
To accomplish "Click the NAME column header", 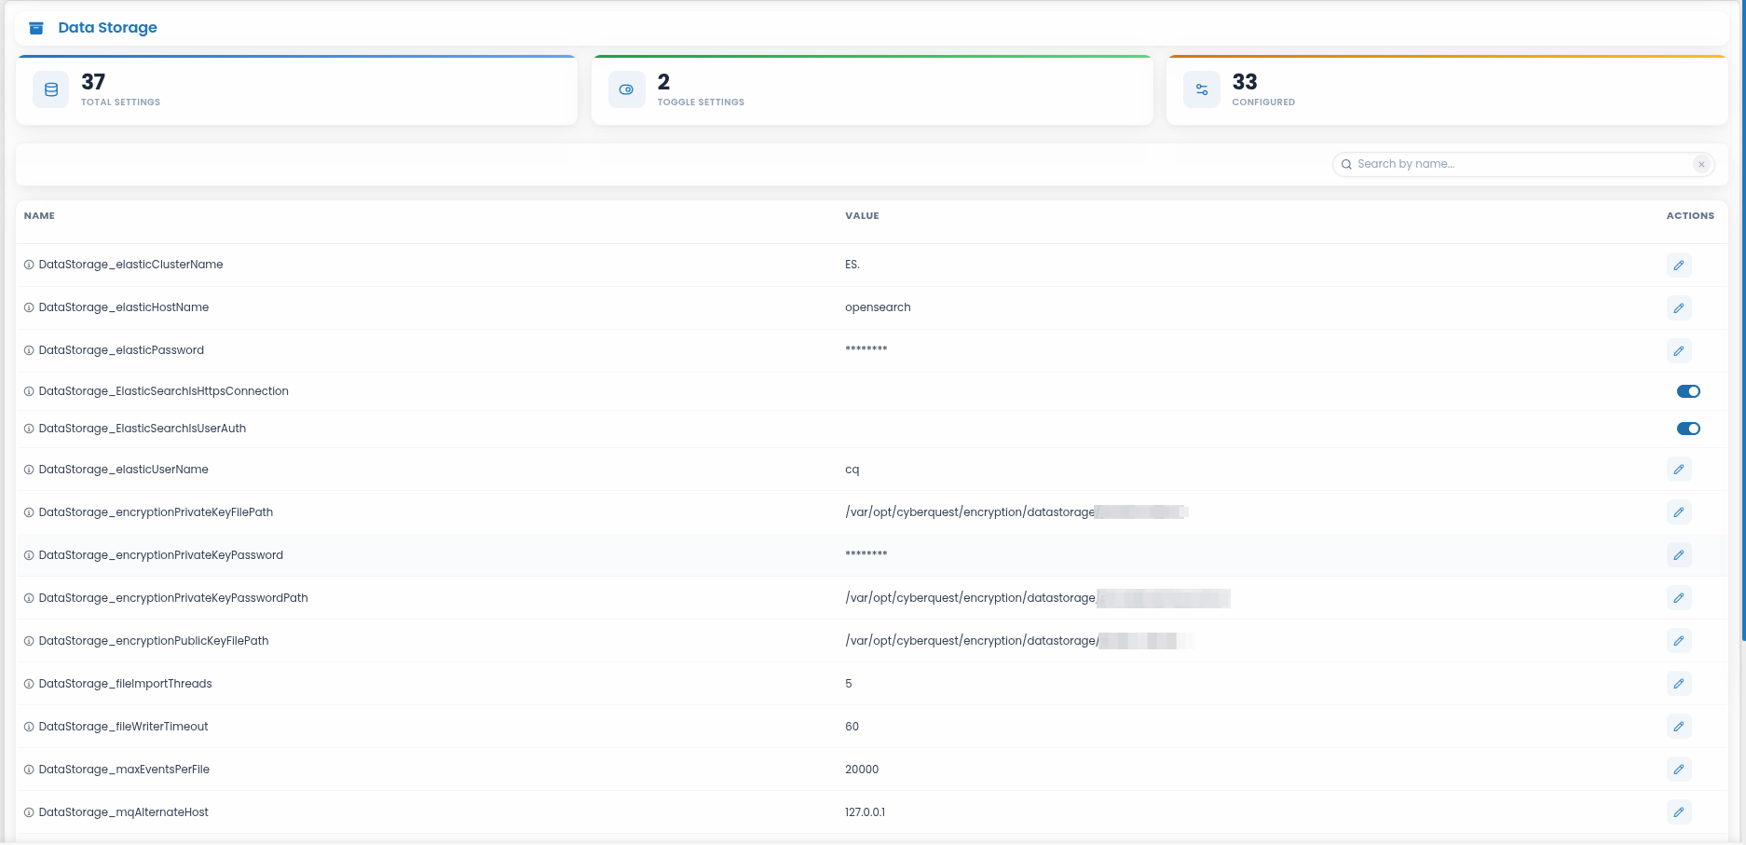I will [x=39, y=215].
